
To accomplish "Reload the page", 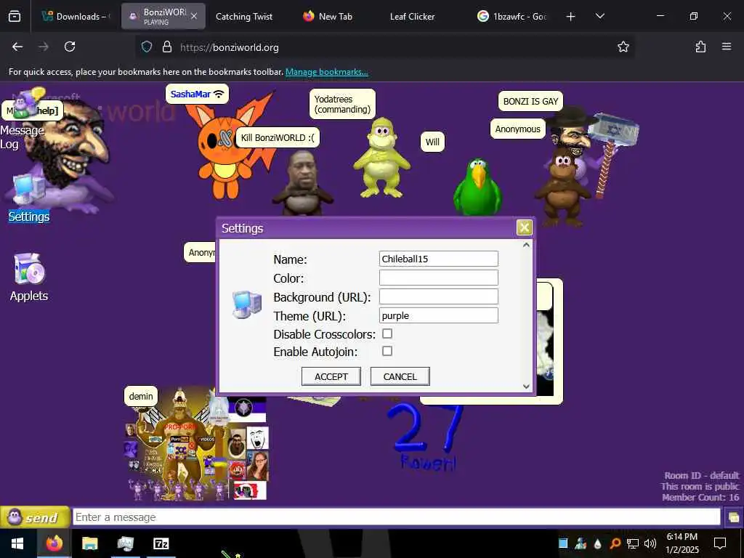I will (x=70, y=46).
